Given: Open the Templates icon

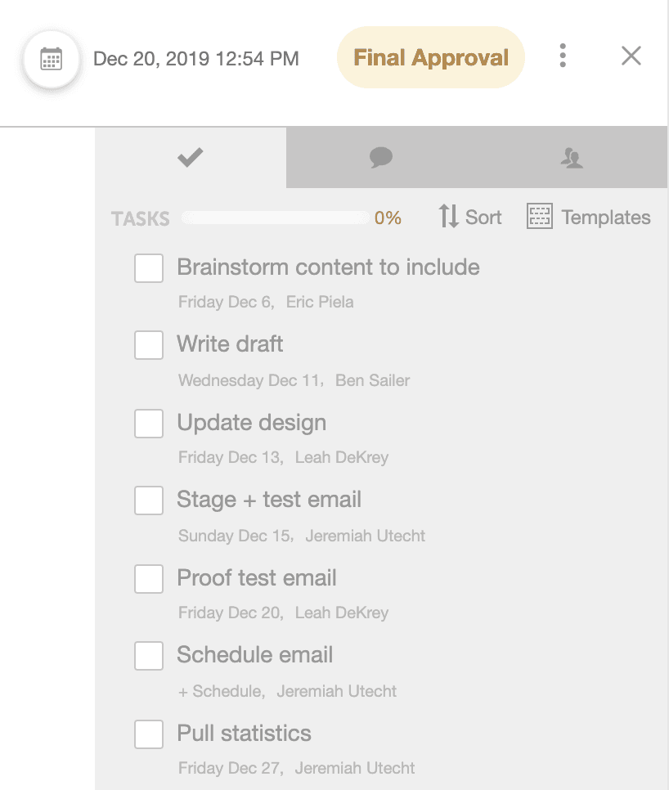Looking at the screenshot, I should click(x=540, y=217).
